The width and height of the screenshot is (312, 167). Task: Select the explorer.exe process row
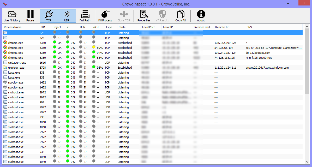(16, 68)
